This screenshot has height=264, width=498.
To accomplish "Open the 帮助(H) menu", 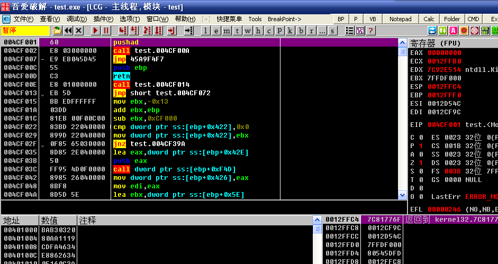I will pos(185,19).
